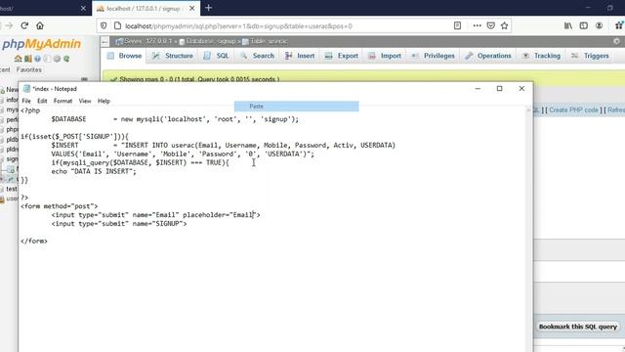Image resolution: width=625 pixels, height=352 pixels.
Task: Open the Browse tab
Action: (x=125, y=56)
